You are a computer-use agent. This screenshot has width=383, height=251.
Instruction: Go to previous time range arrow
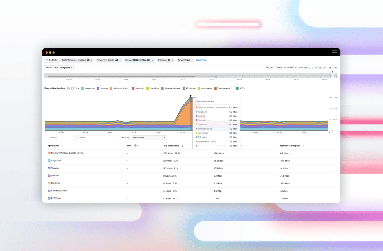tap(309, 67)
